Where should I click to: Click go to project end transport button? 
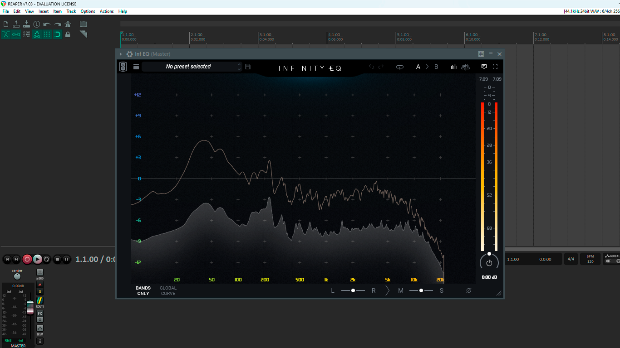tap(17, 259)
